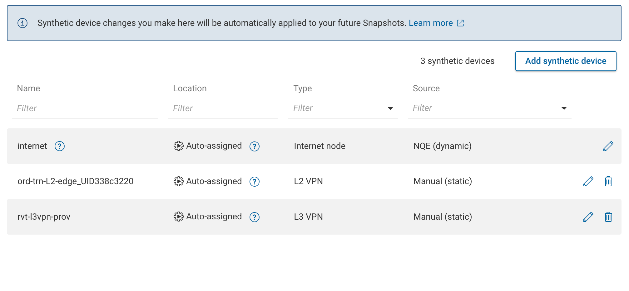Open the Source filter dropdown

564,108
